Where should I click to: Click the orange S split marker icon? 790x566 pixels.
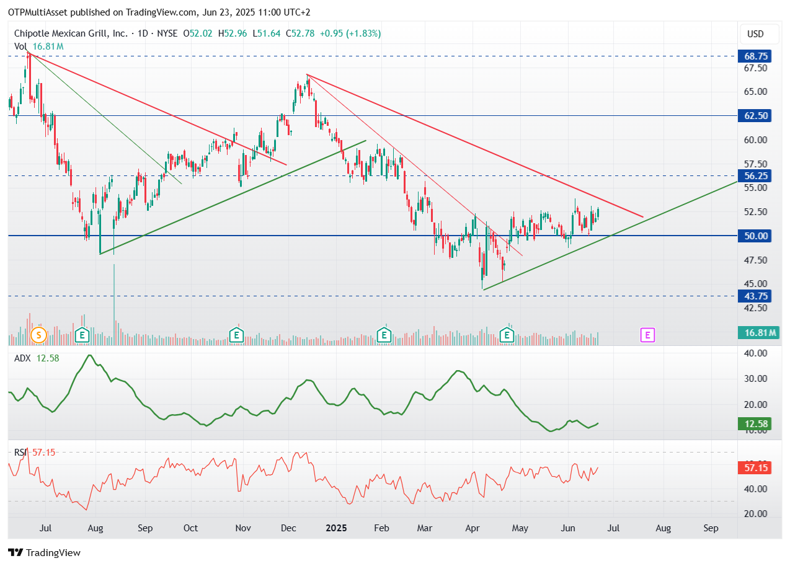pyautogui.click(x=38, y=335)
